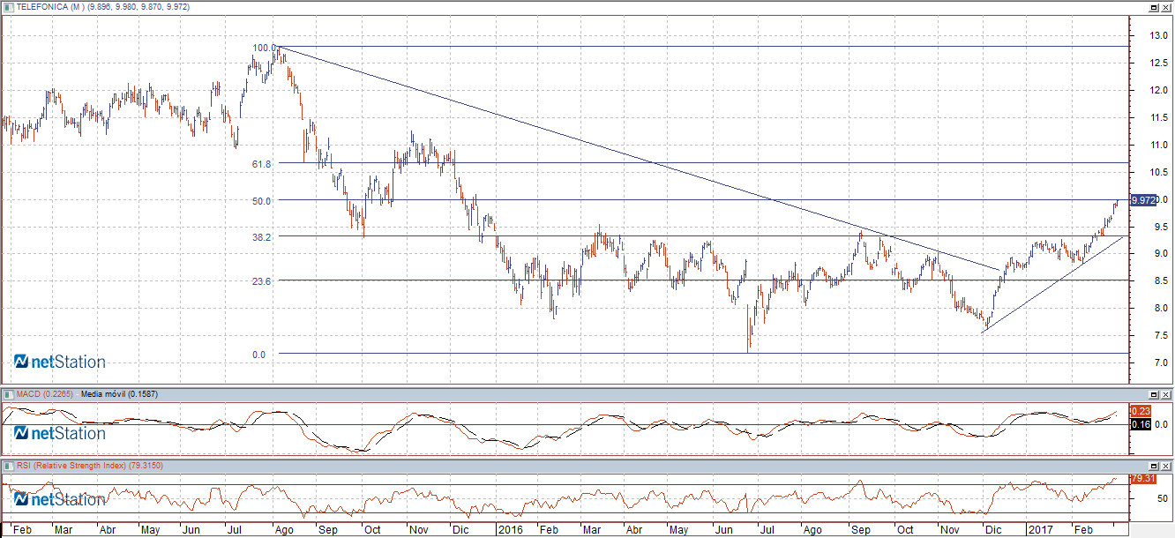Viewport: 1175px width, 538px height.
Task: Click the 11.0 price axis label
Action: (x=1157, y=145)
